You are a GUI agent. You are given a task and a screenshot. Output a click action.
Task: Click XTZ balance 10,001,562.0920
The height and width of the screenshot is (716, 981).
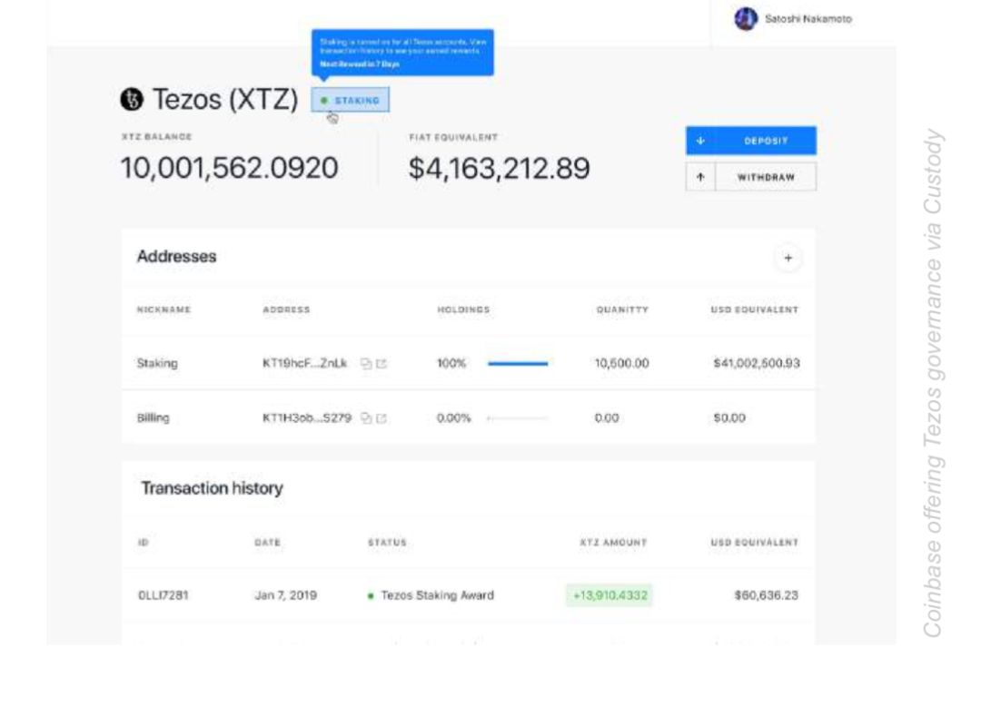pyautogui.click(x=230, y=168)
